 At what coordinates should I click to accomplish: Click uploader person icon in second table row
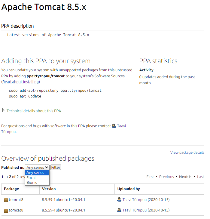pos(119,210)
